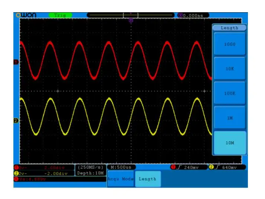Select the 1M record length option
Viewport: 265px width, 199px height.
coord(230,118)
